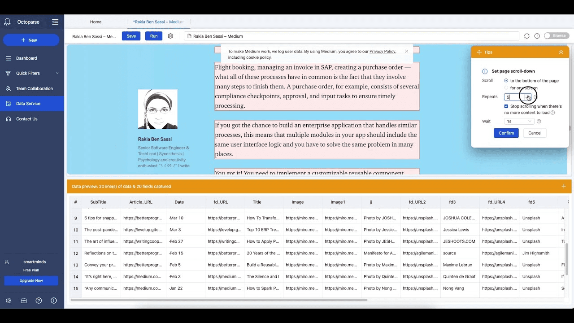574x323 pixels.
Task: Click the 'Flight booking' highlighted paragraph
Action: click(x=317, y=86)
